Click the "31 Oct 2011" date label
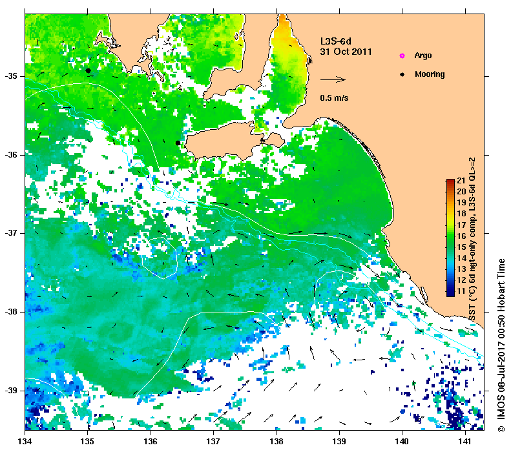The height and width of the screenshot is (452, 511). (x=346, y=52)
